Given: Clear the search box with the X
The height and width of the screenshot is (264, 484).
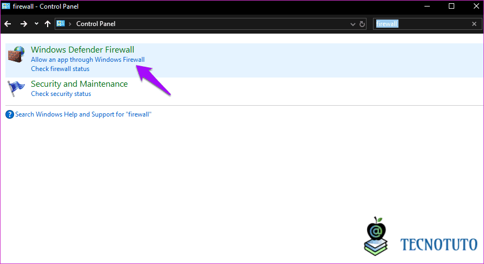Looking at the screenshot, I should pos(474,24).
